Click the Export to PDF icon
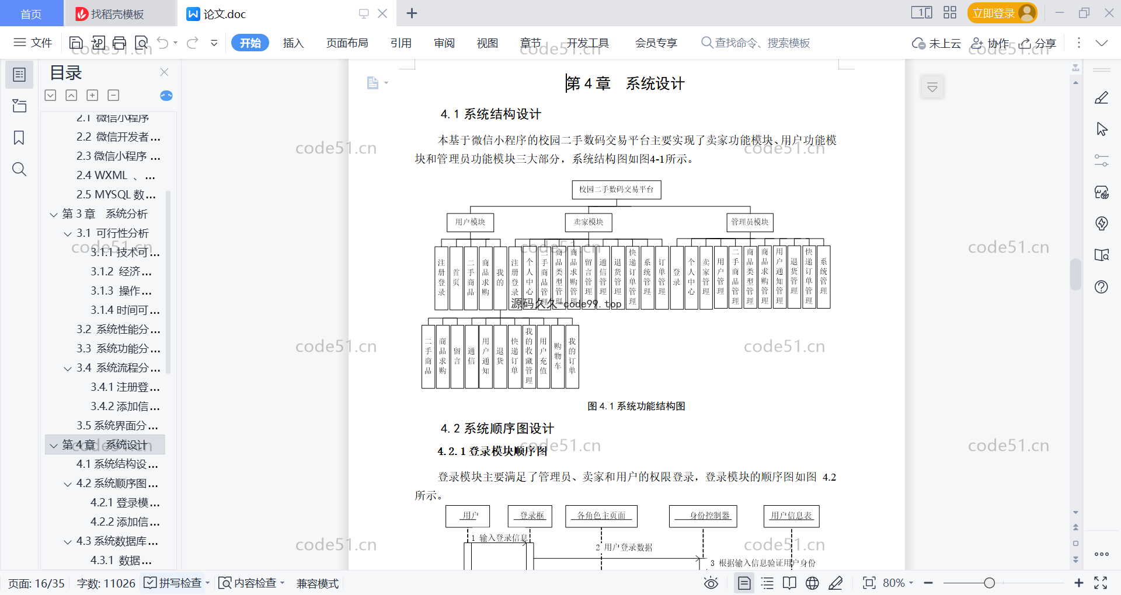 coord(98,43)
